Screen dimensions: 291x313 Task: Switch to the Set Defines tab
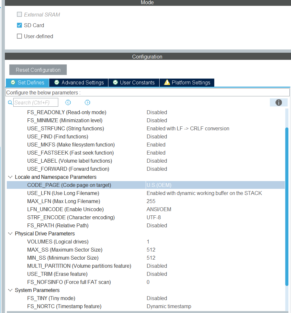28,82
